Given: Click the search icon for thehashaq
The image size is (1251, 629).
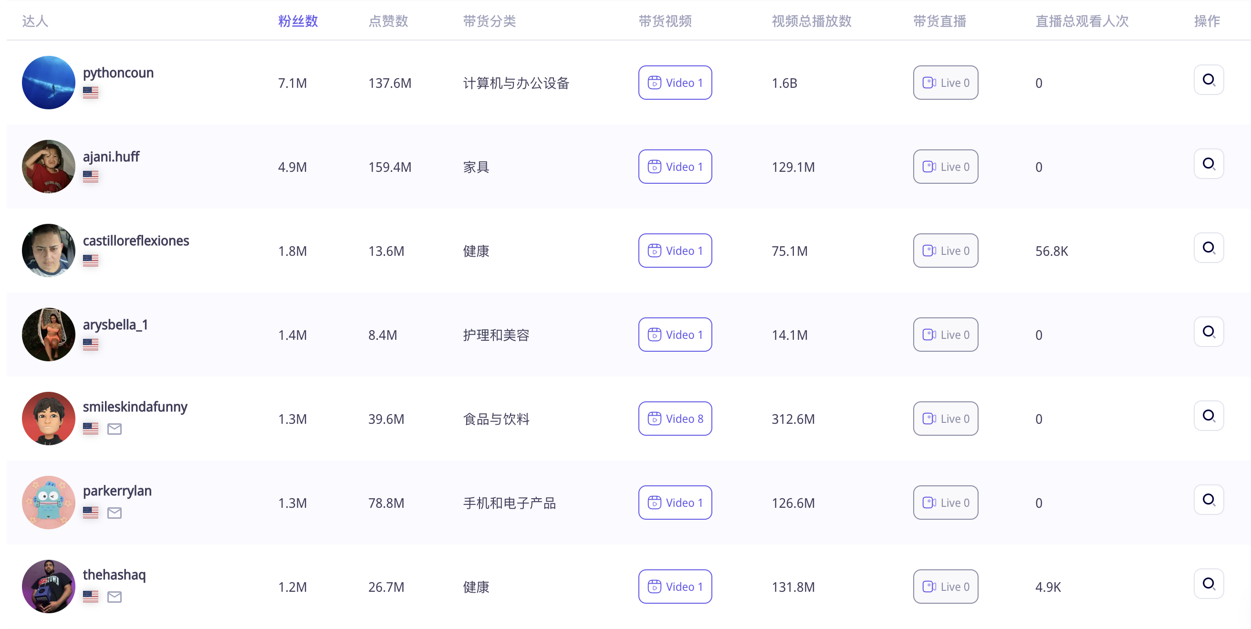Looking at the screenshot, I should click(x=1208, y=584).
